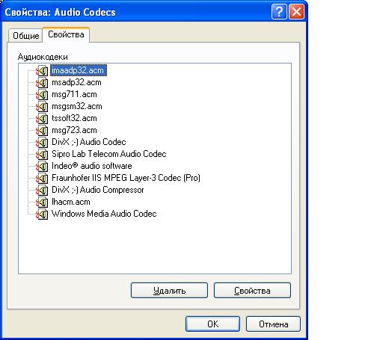Image resolution: width=383 pixels, height=340 pixels.
Task: Click the icon beside Fraunhofer IIS MPEG Layer-3 Codec
Action: coord(42,179)
